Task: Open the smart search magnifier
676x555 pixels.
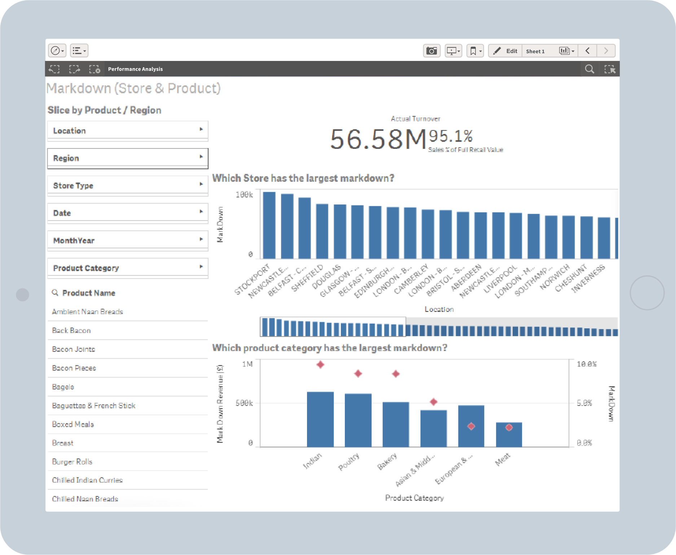Action: pyautogui.click(x=589, y=69)
